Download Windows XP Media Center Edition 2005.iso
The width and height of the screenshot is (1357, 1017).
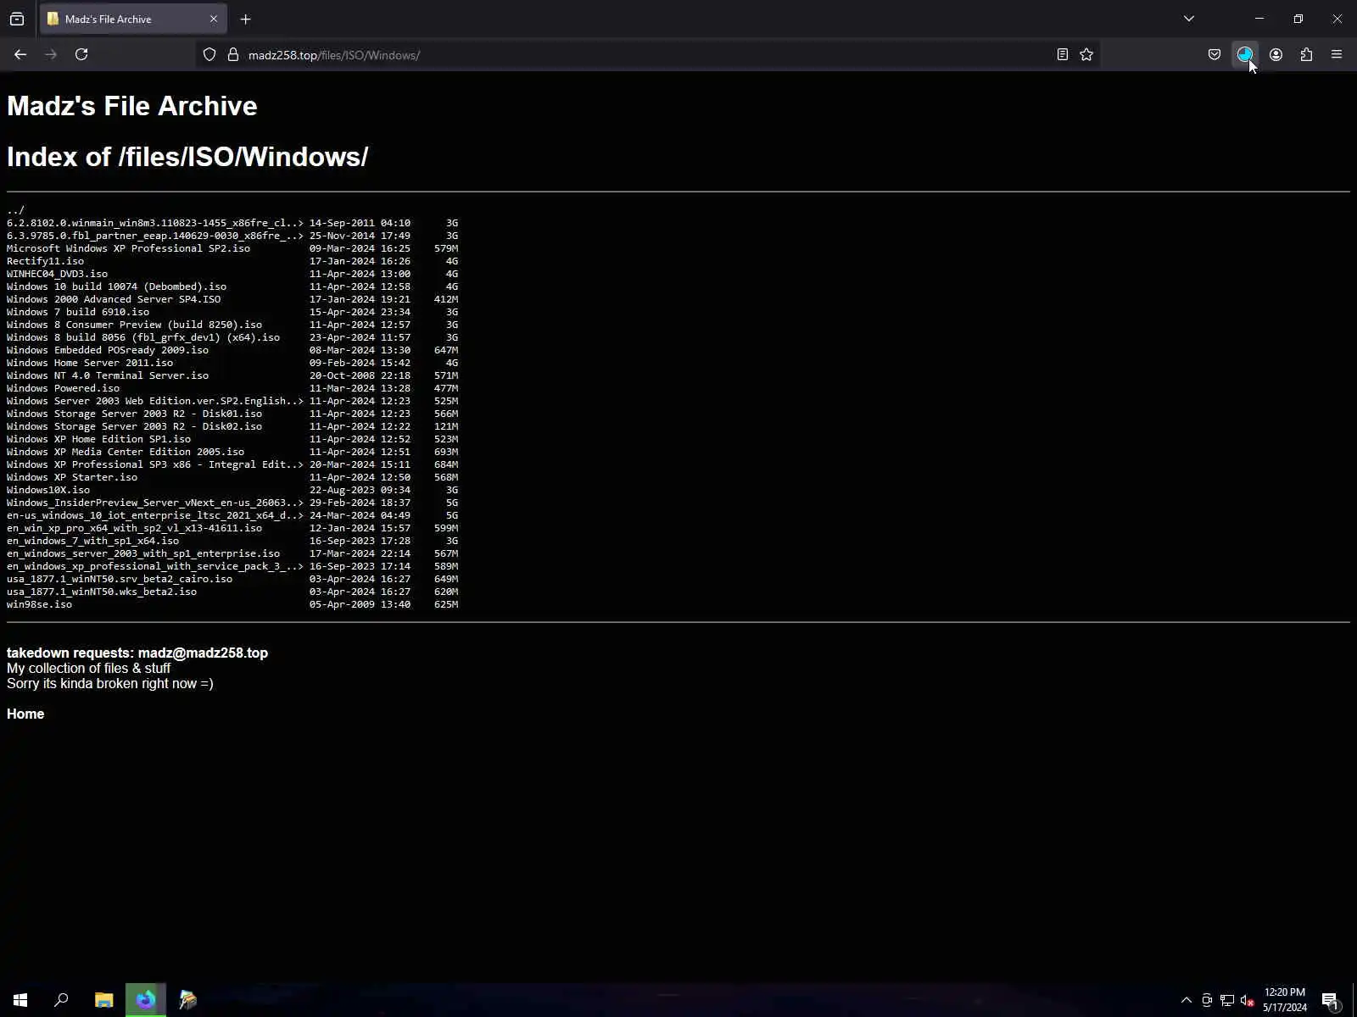point(126,452)
